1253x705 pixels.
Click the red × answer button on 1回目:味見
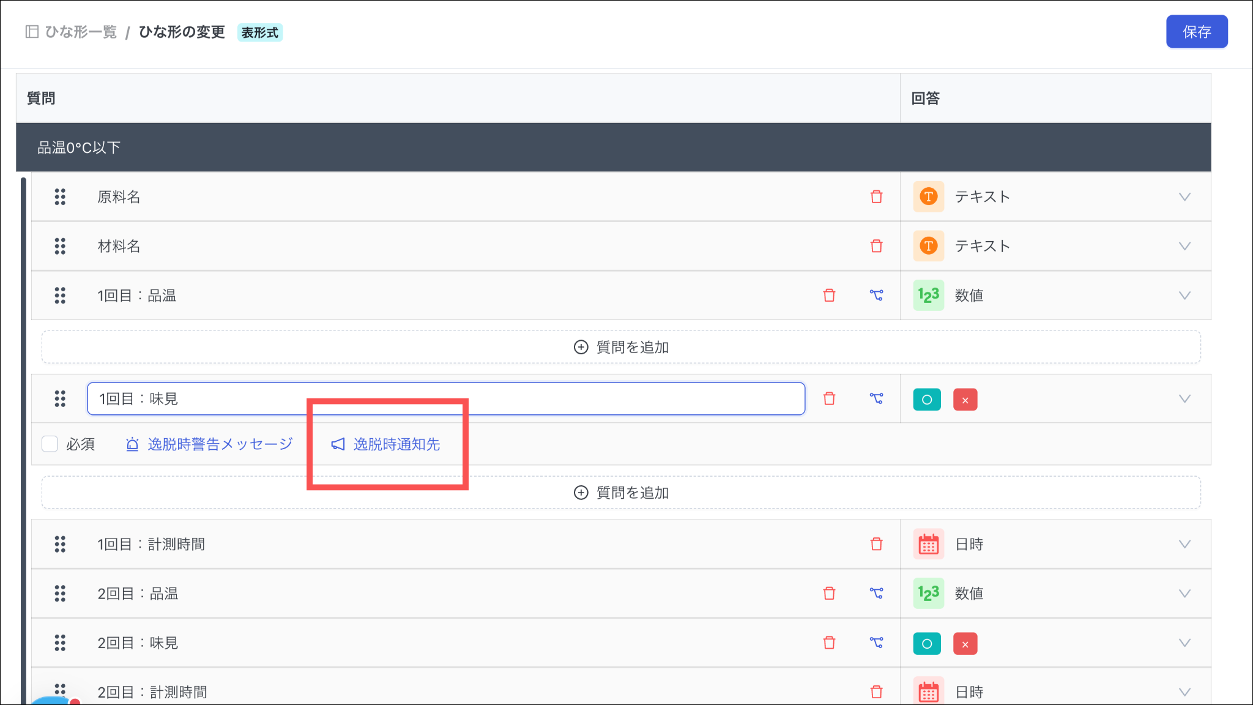(x=965, y=400)
